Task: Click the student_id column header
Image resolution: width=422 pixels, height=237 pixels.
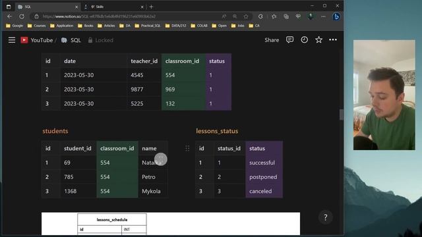Action: point(78,148)
